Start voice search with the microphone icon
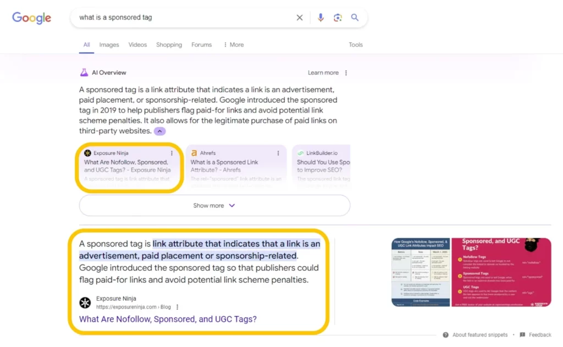563x347 pixels. coord(321,18)
